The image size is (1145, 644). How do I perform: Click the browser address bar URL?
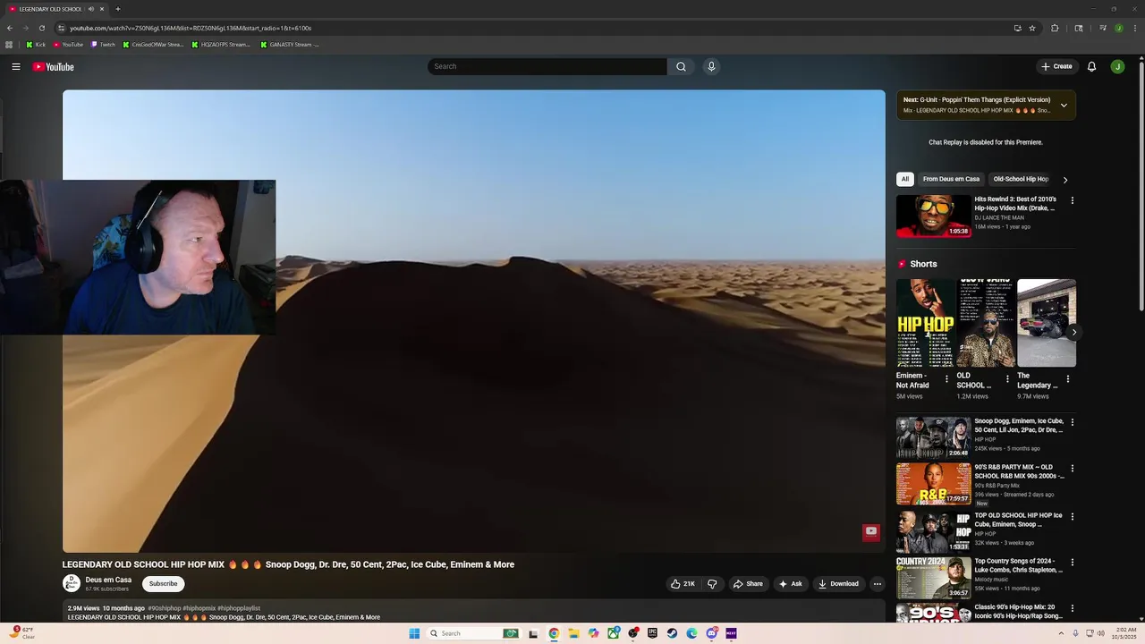click(x=191, y=28)
